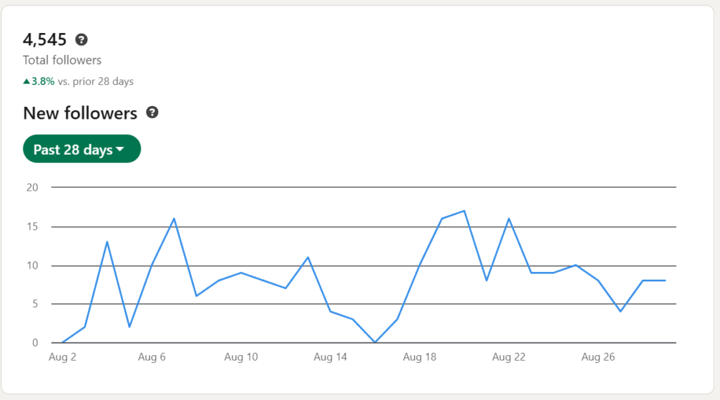Select the Aug 10 axis label

[241, 357]
